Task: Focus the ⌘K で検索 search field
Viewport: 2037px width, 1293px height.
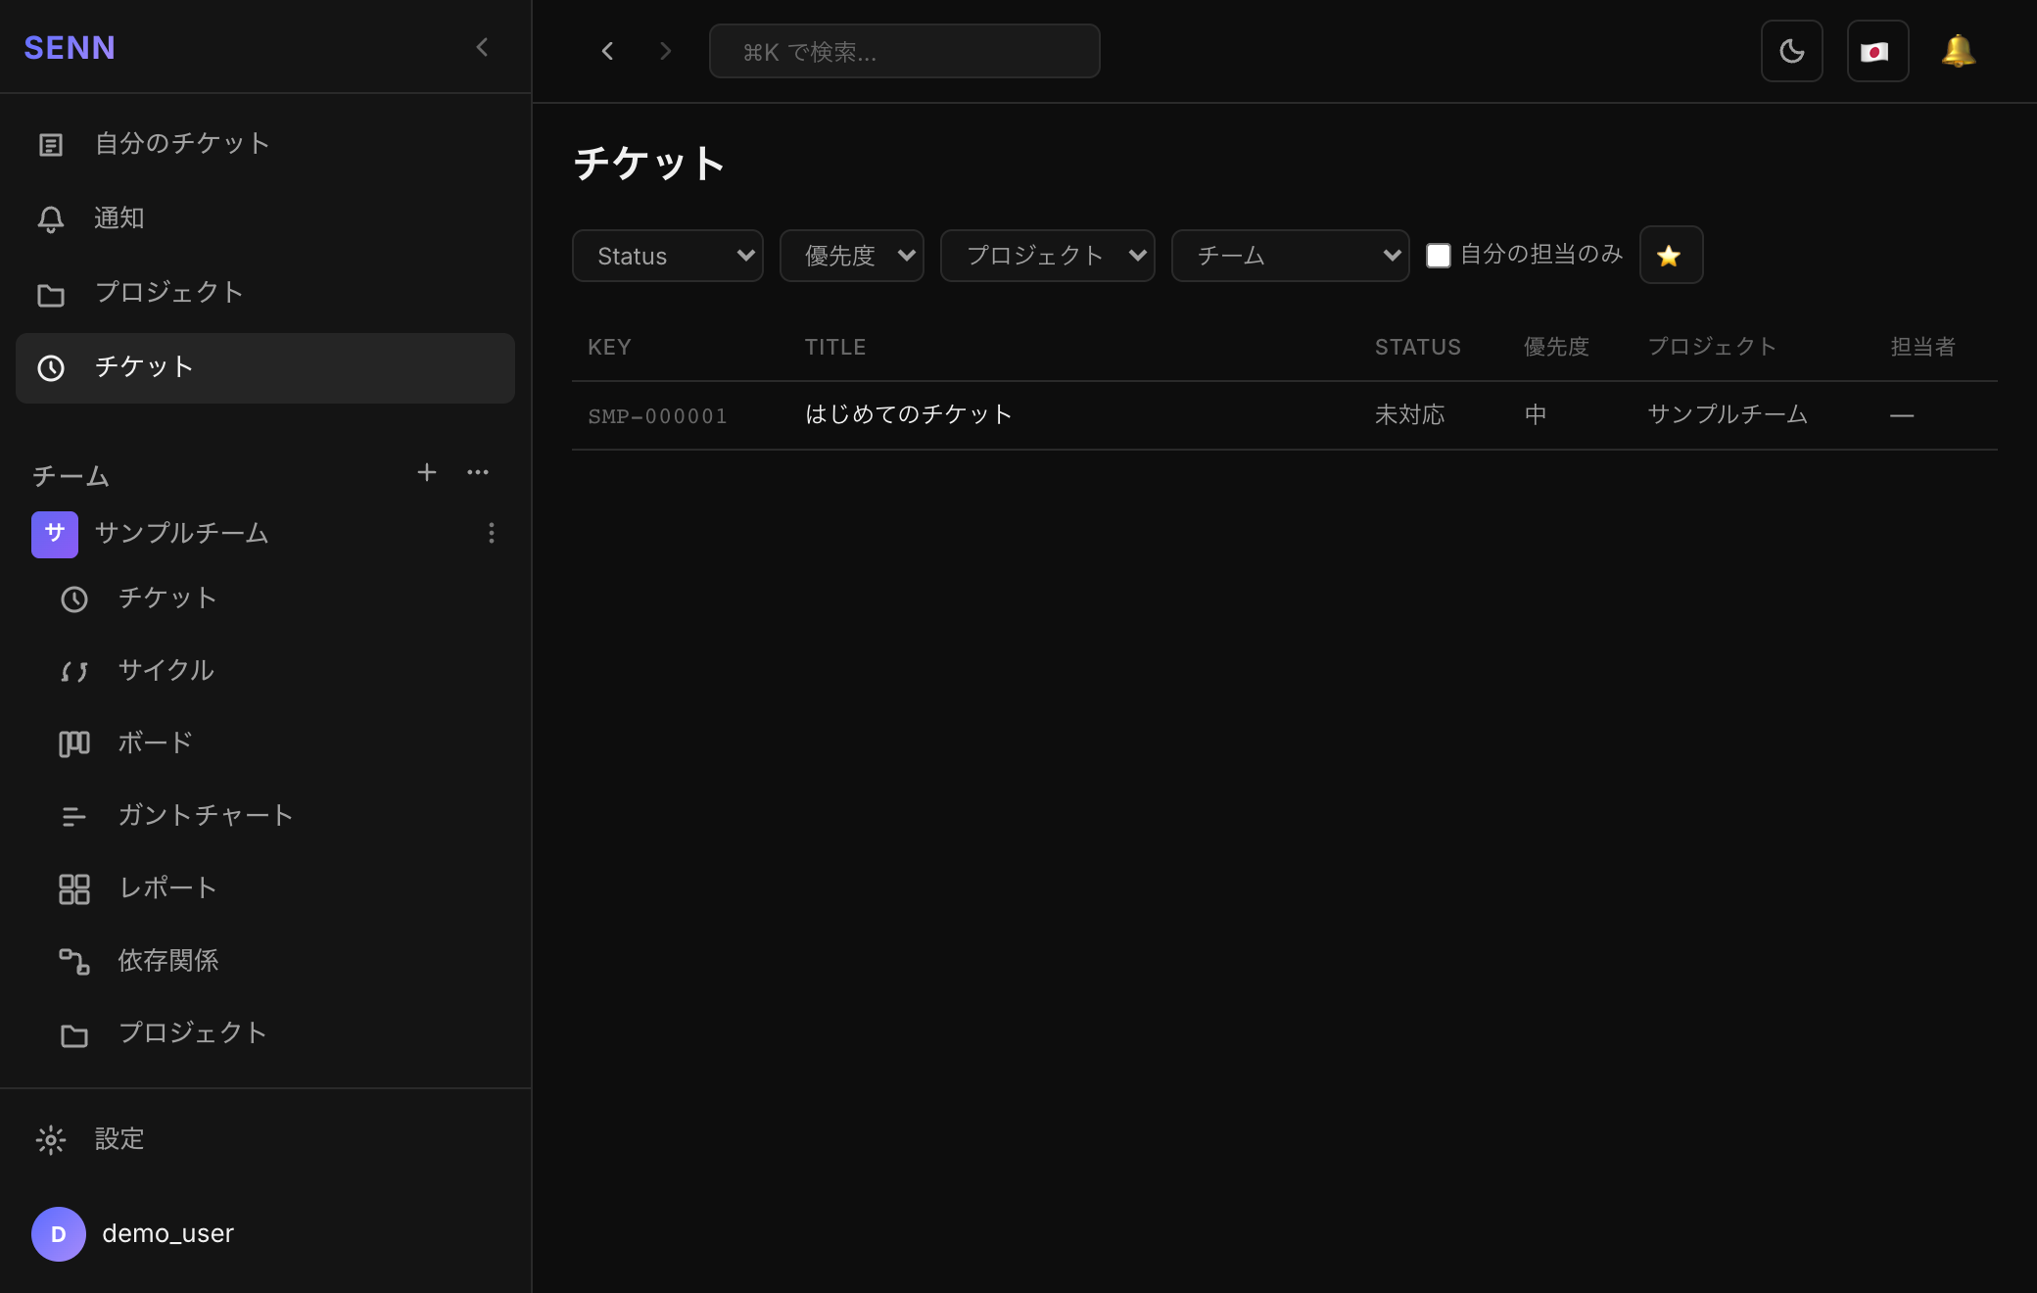Action: click(x=904, y=51)
